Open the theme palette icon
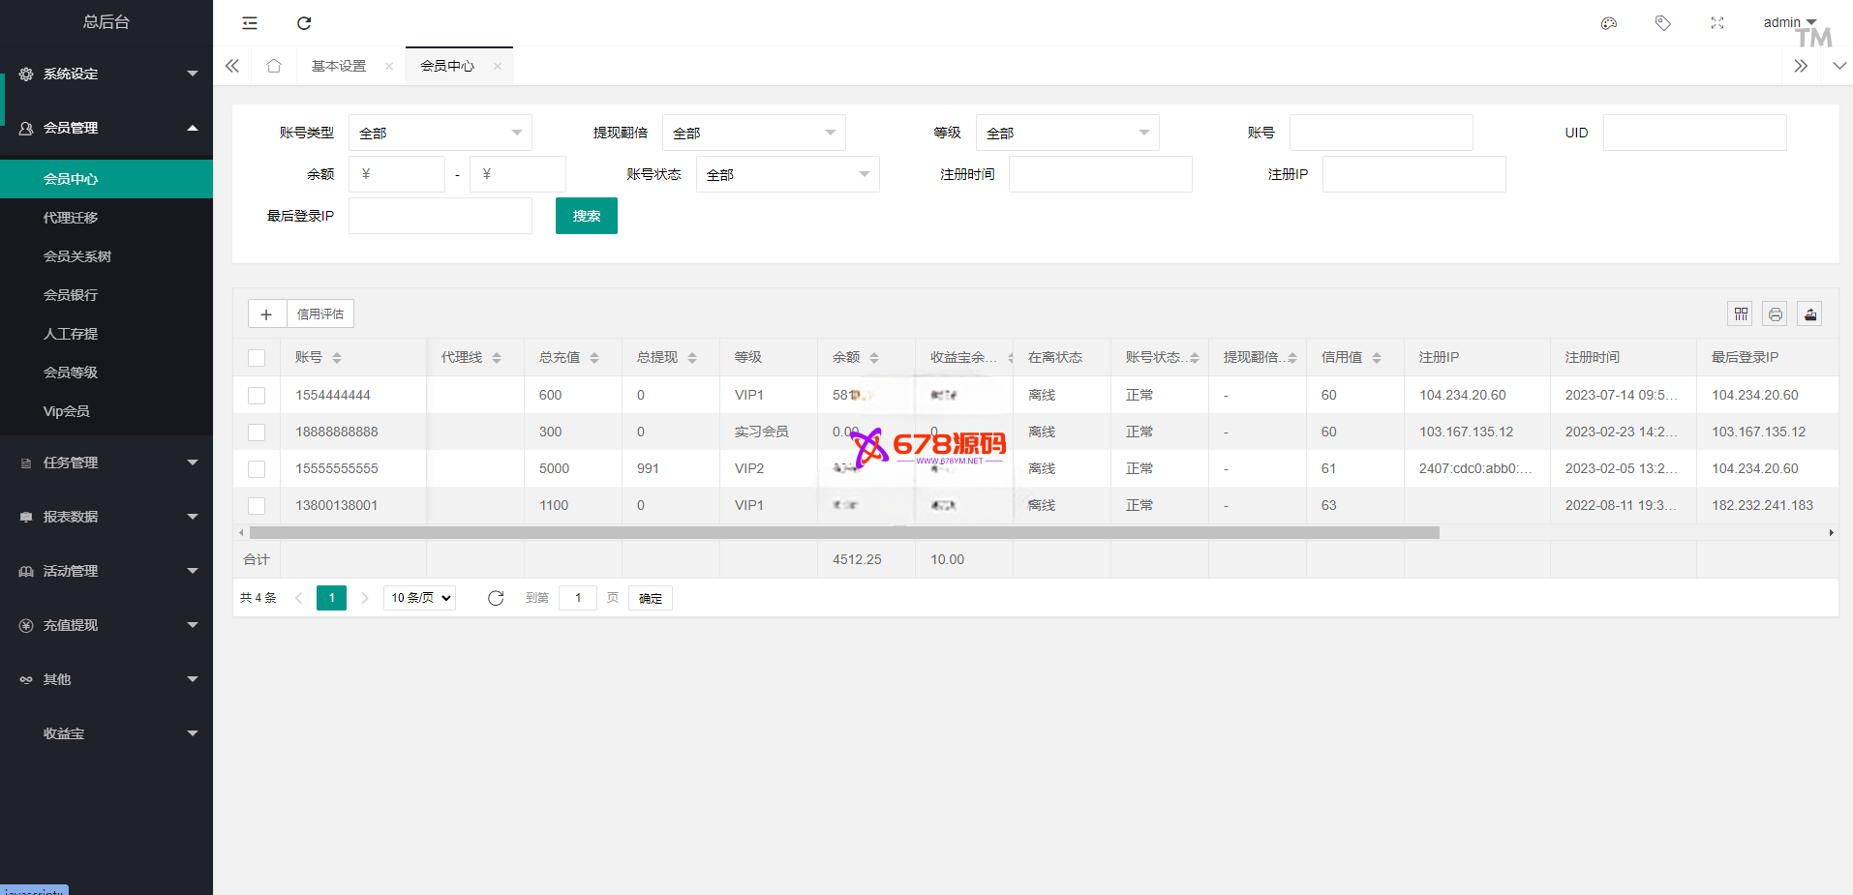This screenshot has width=1853, height=895. pos(1609,23)
